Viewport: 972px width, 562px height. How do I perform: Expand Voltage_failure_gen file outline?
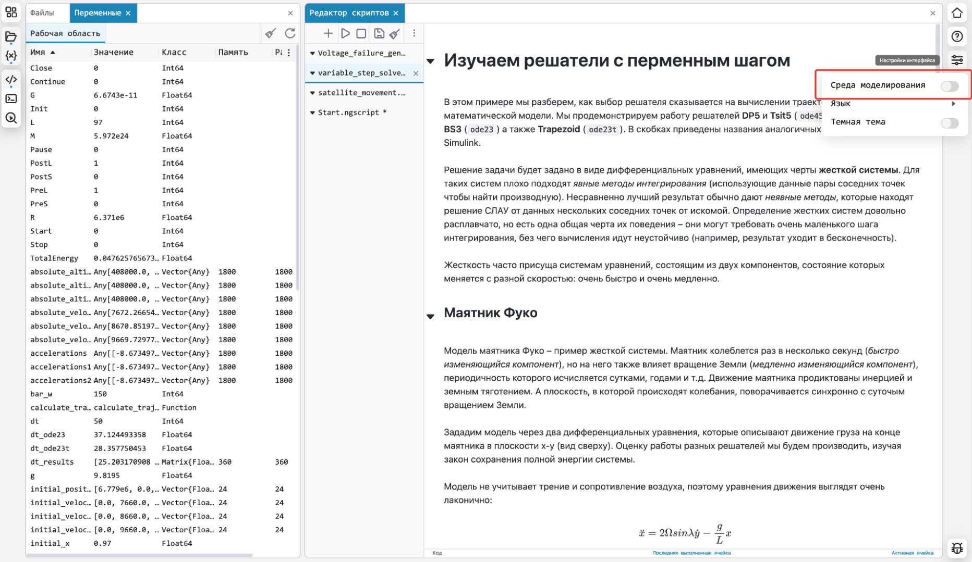[312, 53]
